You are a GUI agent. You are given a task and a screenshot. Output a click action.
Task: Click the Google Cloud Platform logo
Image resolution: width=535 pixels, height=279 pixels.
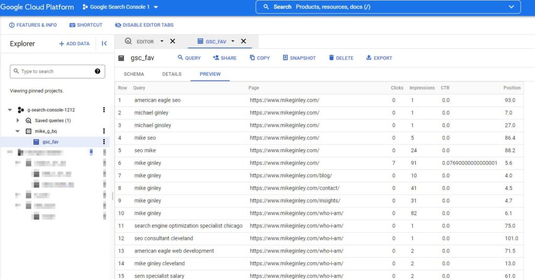(37, 7)
